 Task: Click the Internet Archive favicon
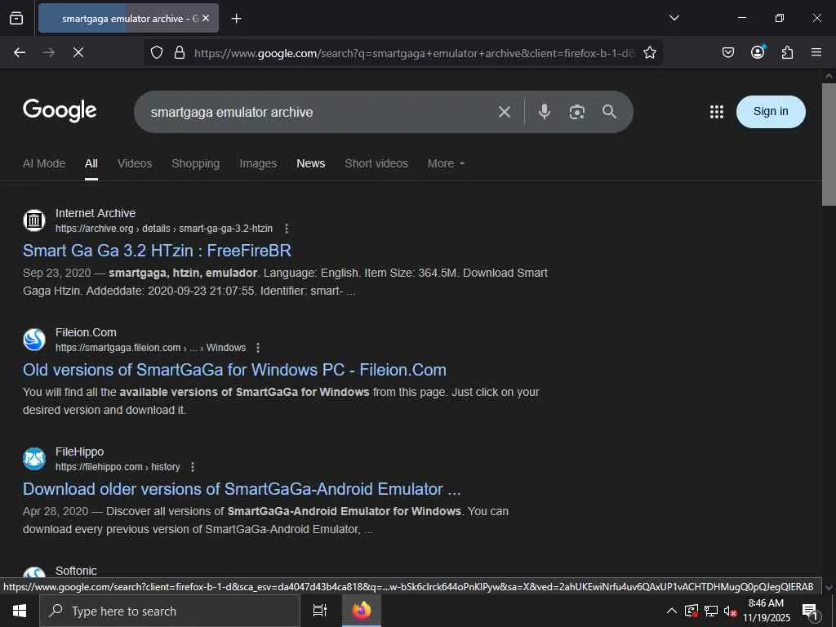pos(34,220)
